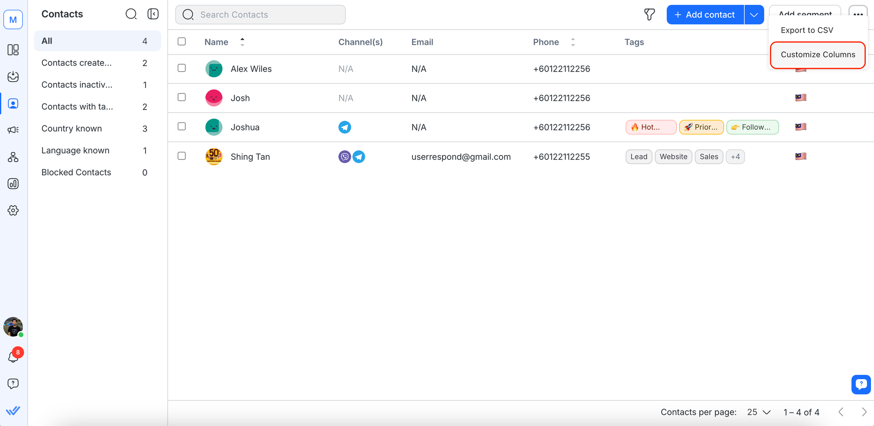The height and width of the screenshot is (426, 874).
Task: Select the checkbox next to Shing Tan
Action: pos(182,156)
